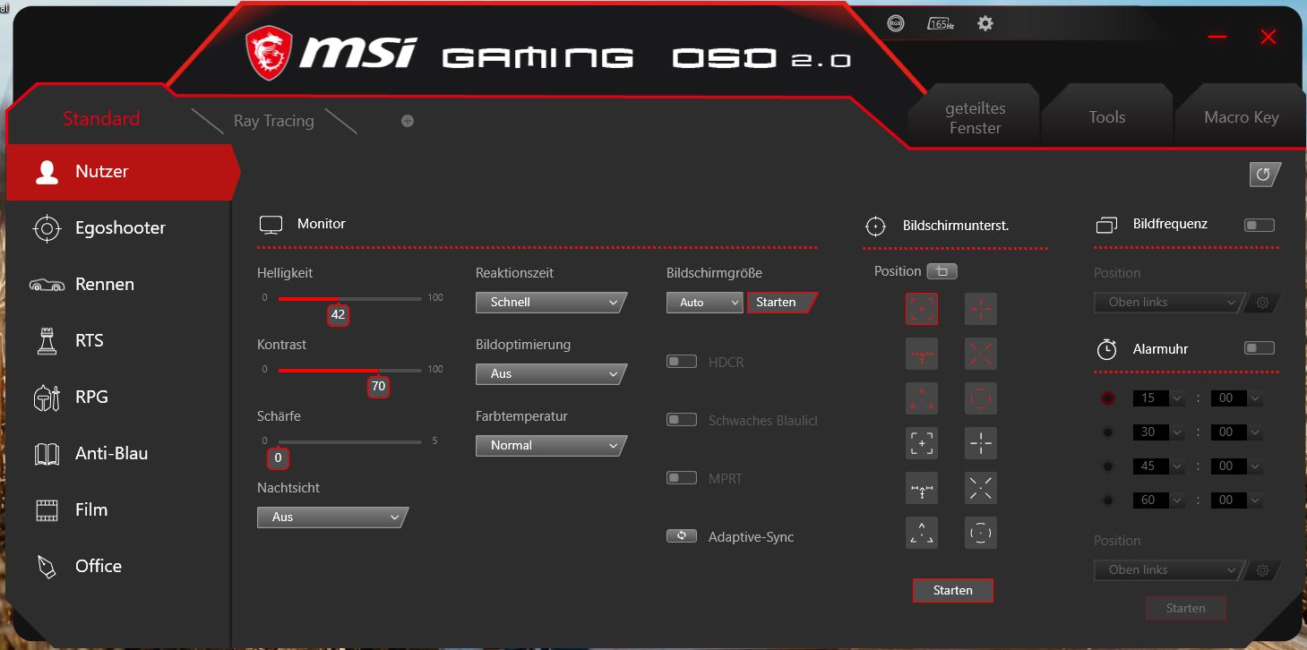Viewport: 1307px width, 650px height.
Task: Pick the red triangle-chevron crosshair
Action: point(922,398)
